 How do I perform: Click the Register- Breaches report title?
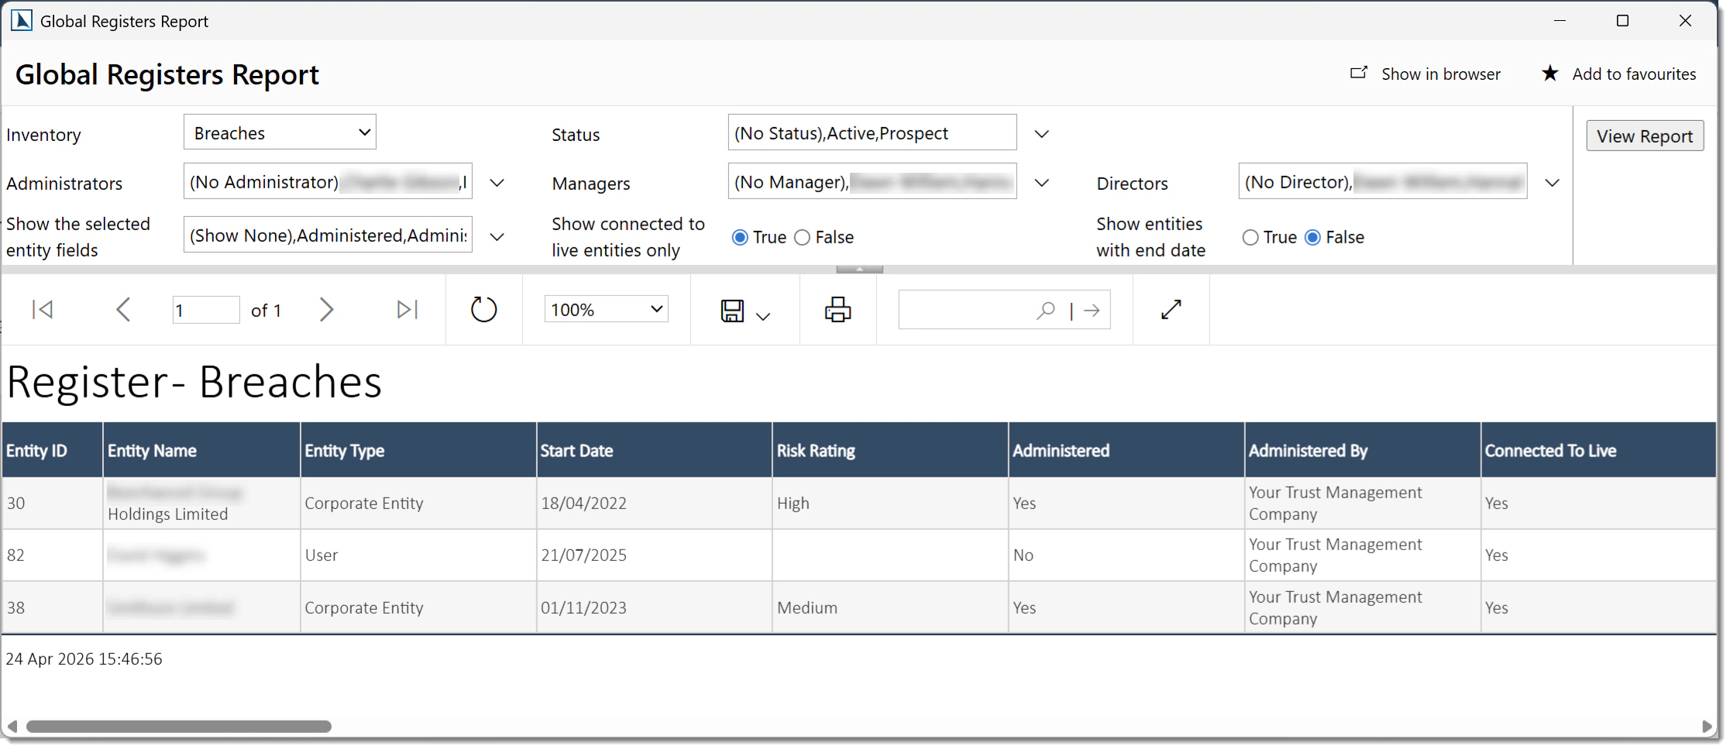194,382
